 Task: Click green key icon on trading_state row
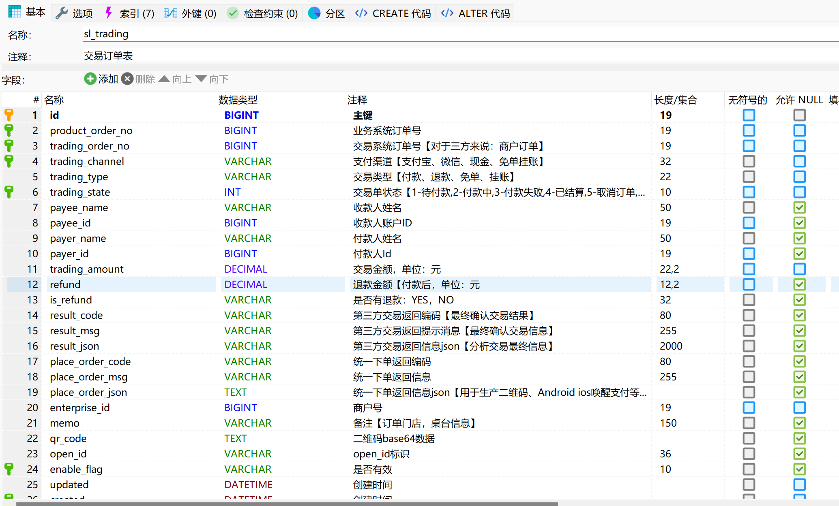pos(9,192)
